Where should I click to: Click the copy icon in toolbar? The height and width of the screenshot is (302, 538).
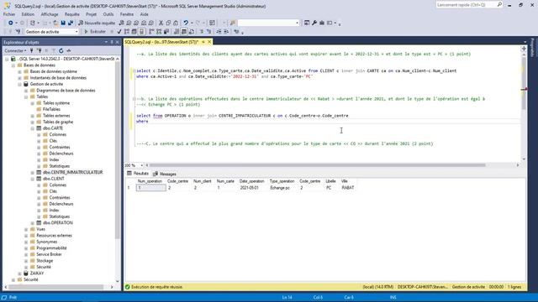click(x=168, y=23)
